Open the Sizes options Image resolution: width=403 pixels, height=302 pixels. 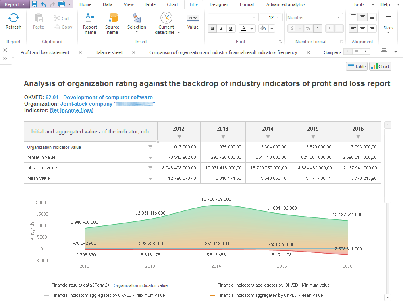(388, 23)
